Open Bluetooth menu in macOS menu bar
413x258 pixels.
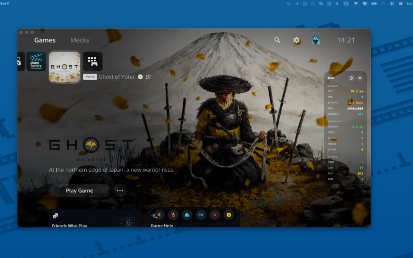tap(337, 4)
